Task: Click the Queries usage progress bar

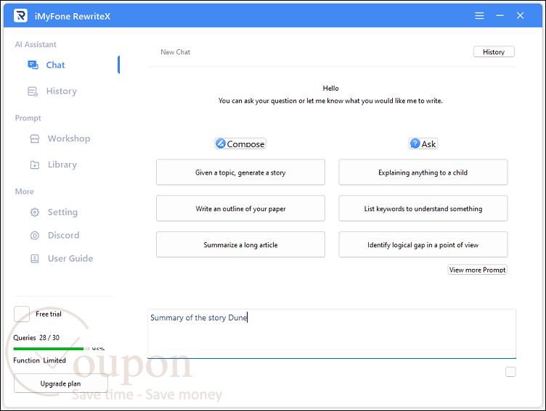Action: pos(51,349)
